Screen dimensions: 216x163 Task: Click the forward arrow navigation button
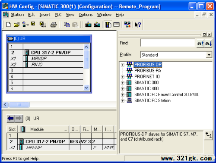point(19,119)
